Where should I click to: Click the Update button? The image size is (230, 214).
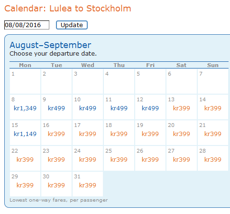point(72,25)
